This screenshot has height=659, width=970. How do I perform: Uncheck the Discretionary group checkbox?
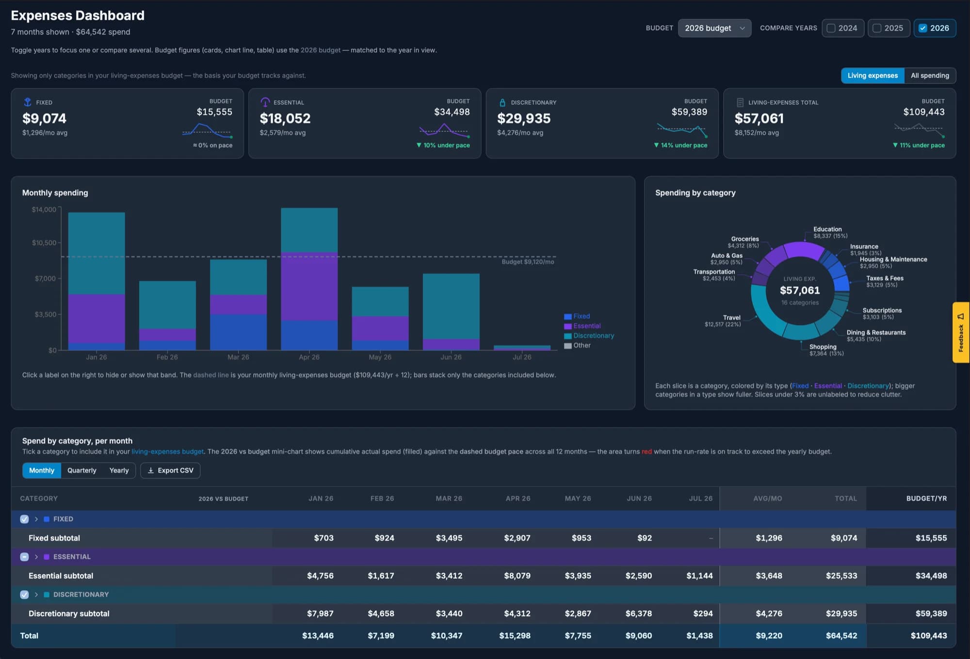click(x=24, y=595)
